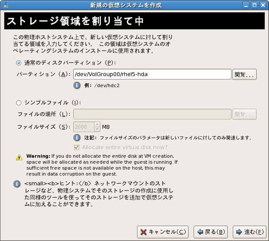This screenshot has width=269, height=241.
Task: Close the window with the title bar X
Action: click(263, 6)
